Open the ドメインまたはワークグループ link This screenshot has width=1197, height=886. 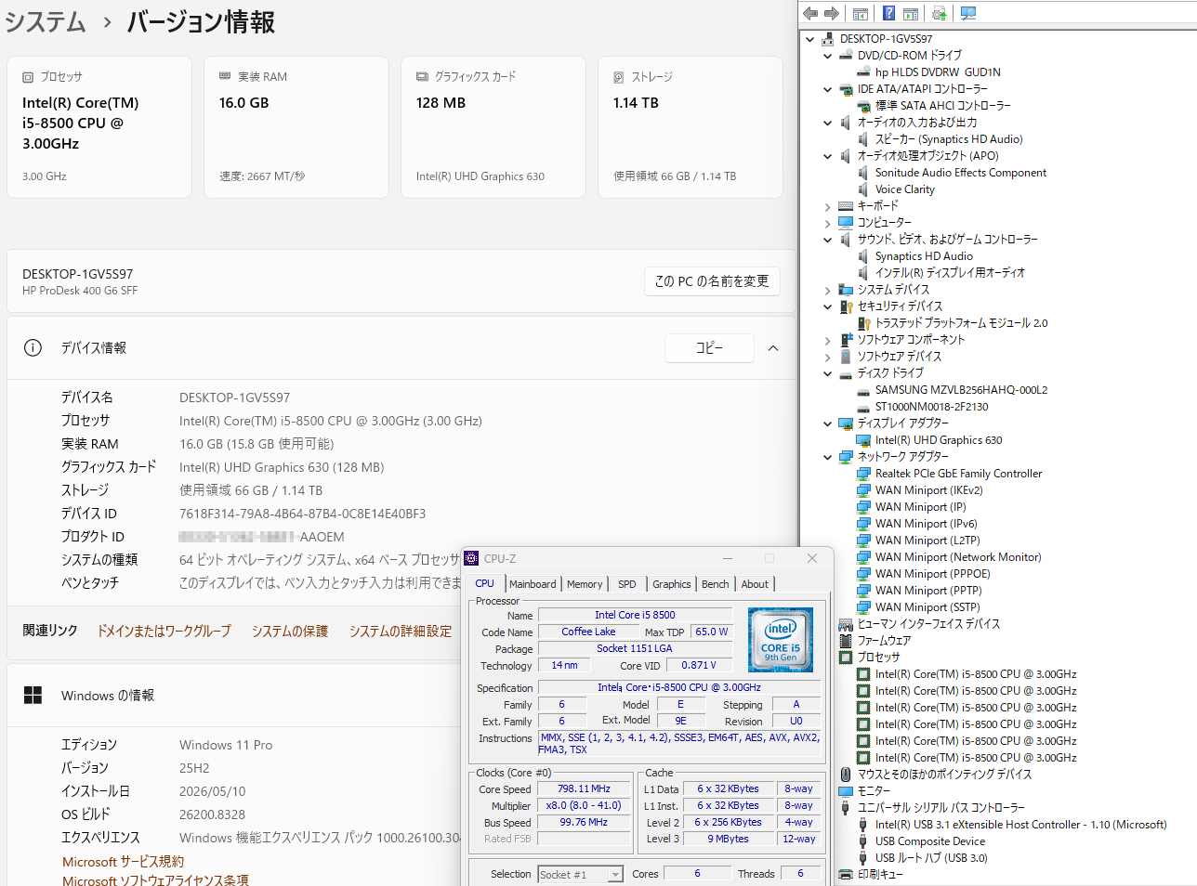tap(164, 631)
